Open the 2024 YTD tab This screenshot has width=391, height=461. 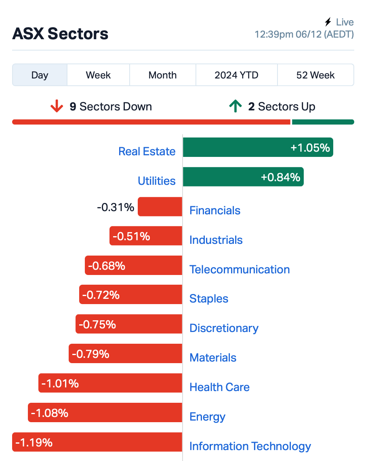pos(236,75)
